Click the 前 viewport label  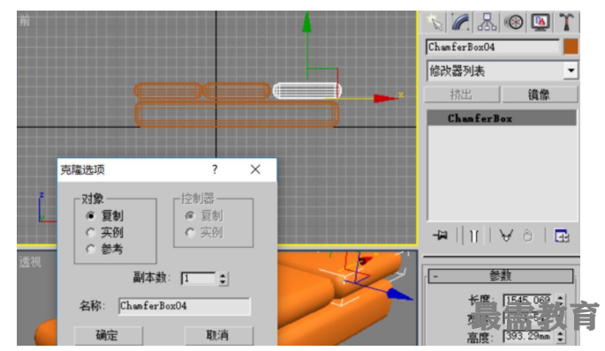coord(25,21)
